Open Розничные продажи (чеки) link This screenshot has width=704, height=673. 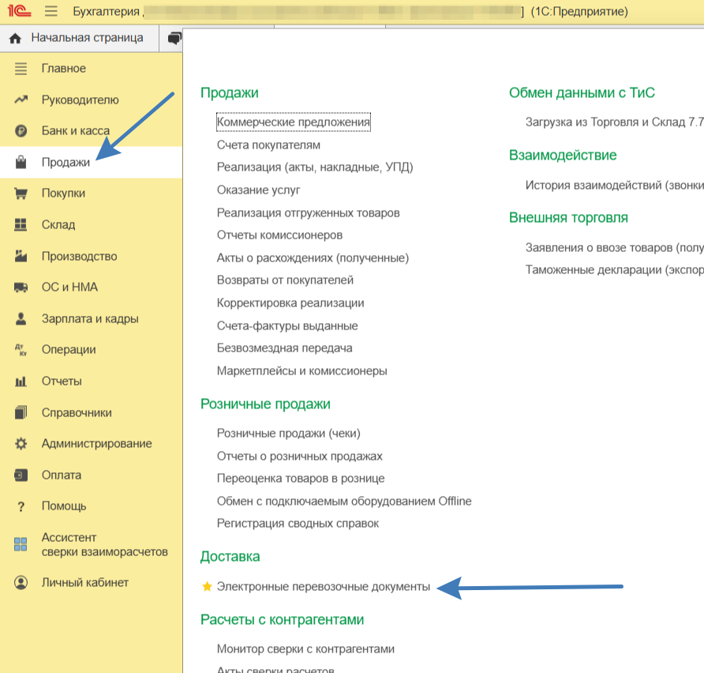288,434
